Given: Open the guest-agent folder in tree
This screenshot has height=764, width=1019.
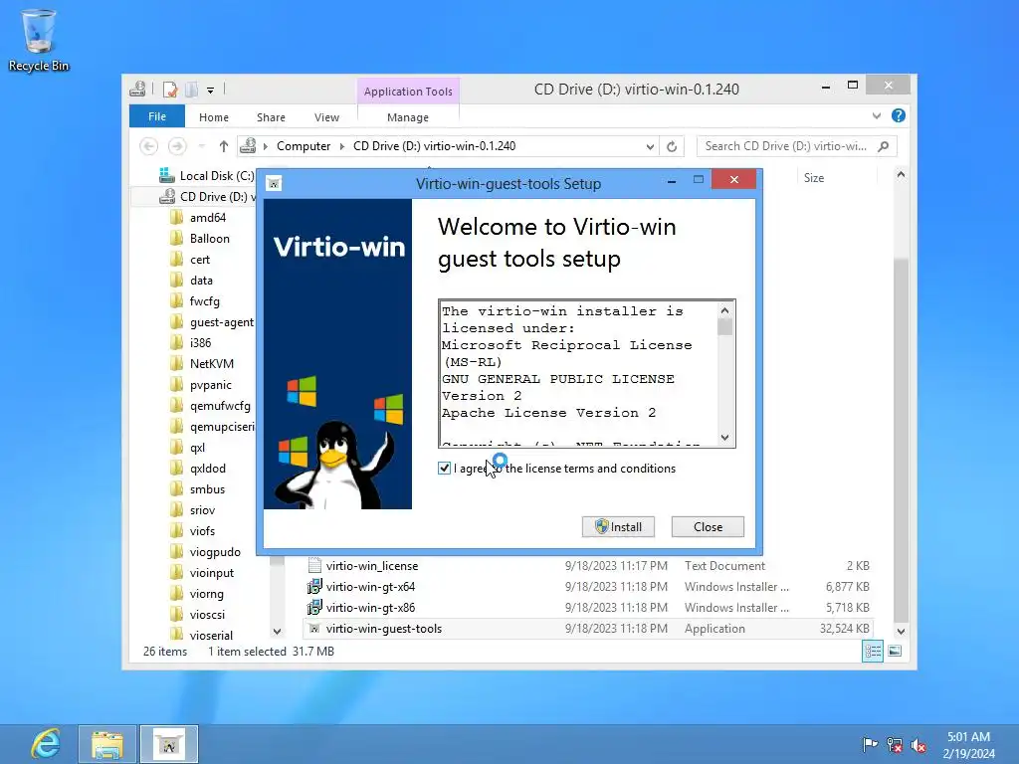Looking at the screenshot, I should click(x=222, y=322).
